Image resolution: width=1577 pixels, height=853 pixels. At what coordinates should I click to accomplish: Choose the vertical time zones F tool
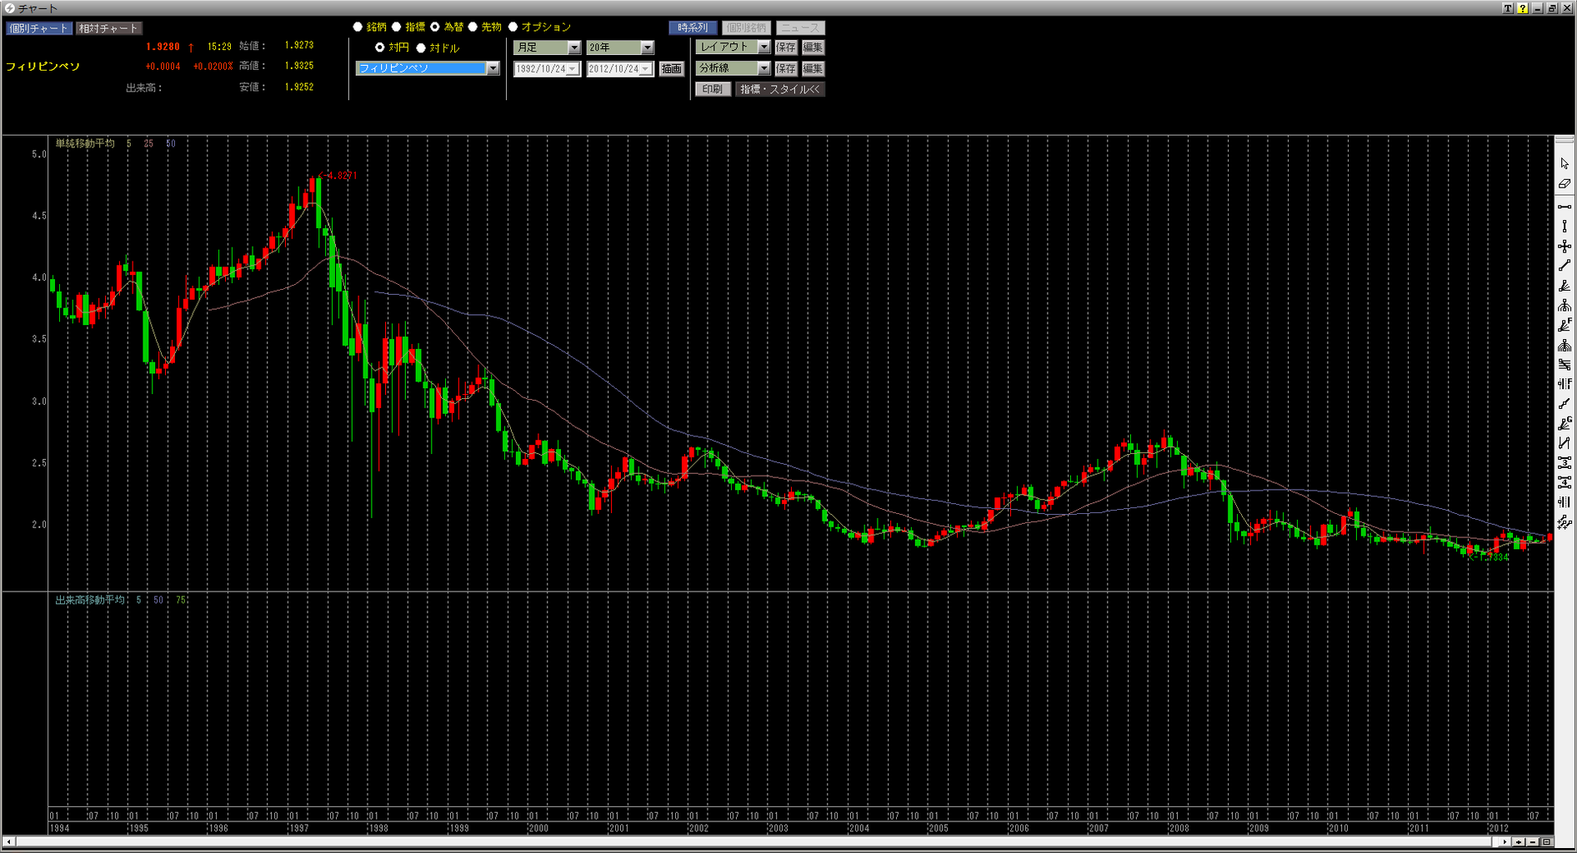[x=1564, y=384]
